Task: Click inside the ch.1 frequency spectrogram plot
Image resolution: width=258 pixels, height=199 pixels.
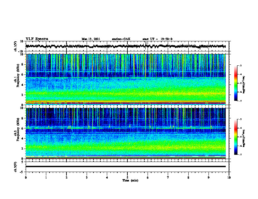Action: (x=126, y=79)
